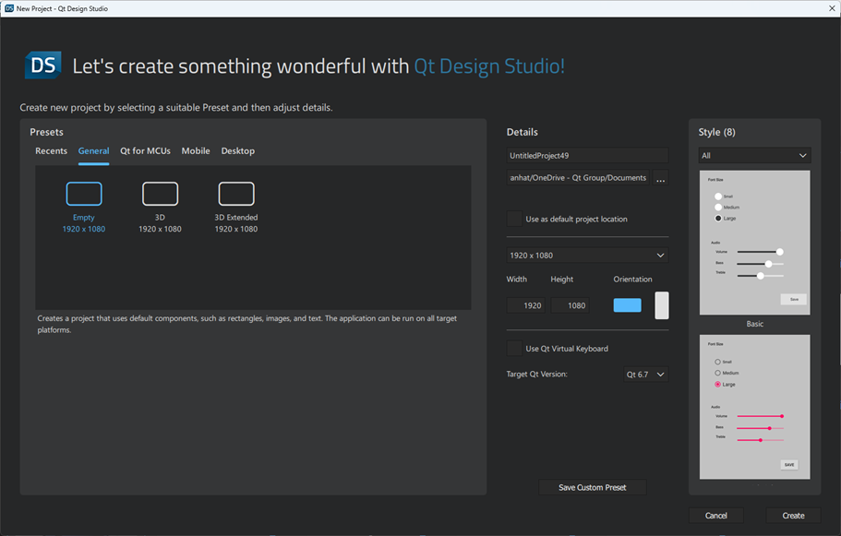The image size is (841, 536).
Task: Change the Target Qt Version
Action: (x=646, y=374)
